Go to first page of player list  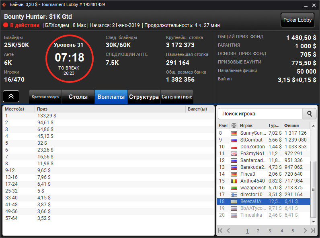pos(220,231)
